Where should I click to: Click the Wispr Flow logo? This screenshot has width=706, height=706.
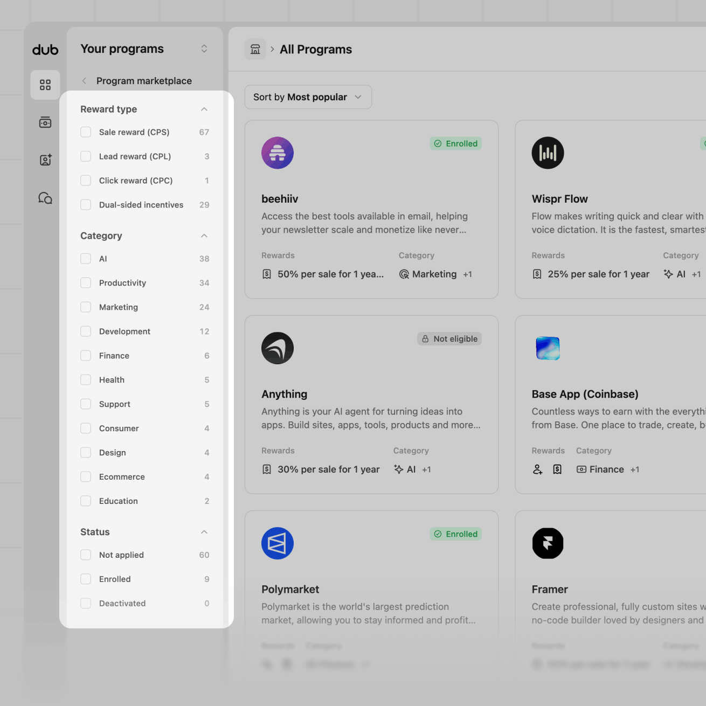pos(548,153)
